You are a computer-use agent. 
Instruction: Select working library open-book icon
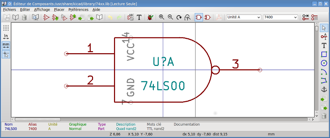pos(15,17)
